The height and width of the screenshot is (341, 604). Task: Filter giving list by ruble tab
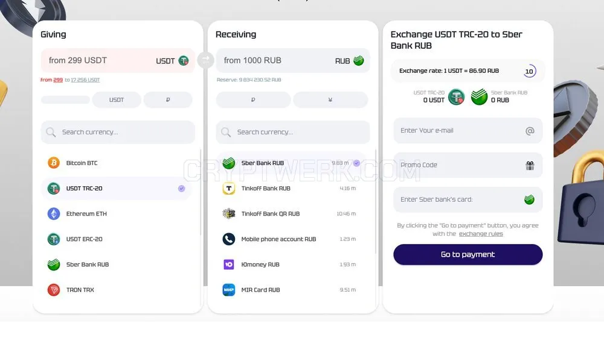pos(168,99)
